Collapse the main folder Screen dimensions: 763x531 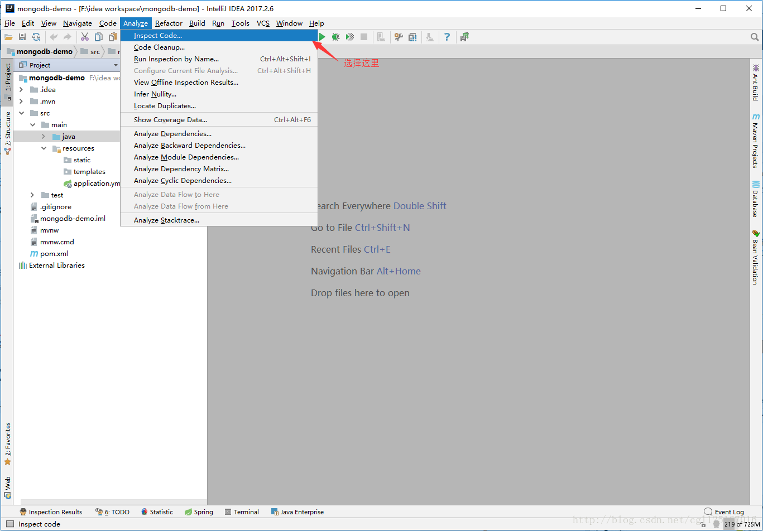click(32, 125)
